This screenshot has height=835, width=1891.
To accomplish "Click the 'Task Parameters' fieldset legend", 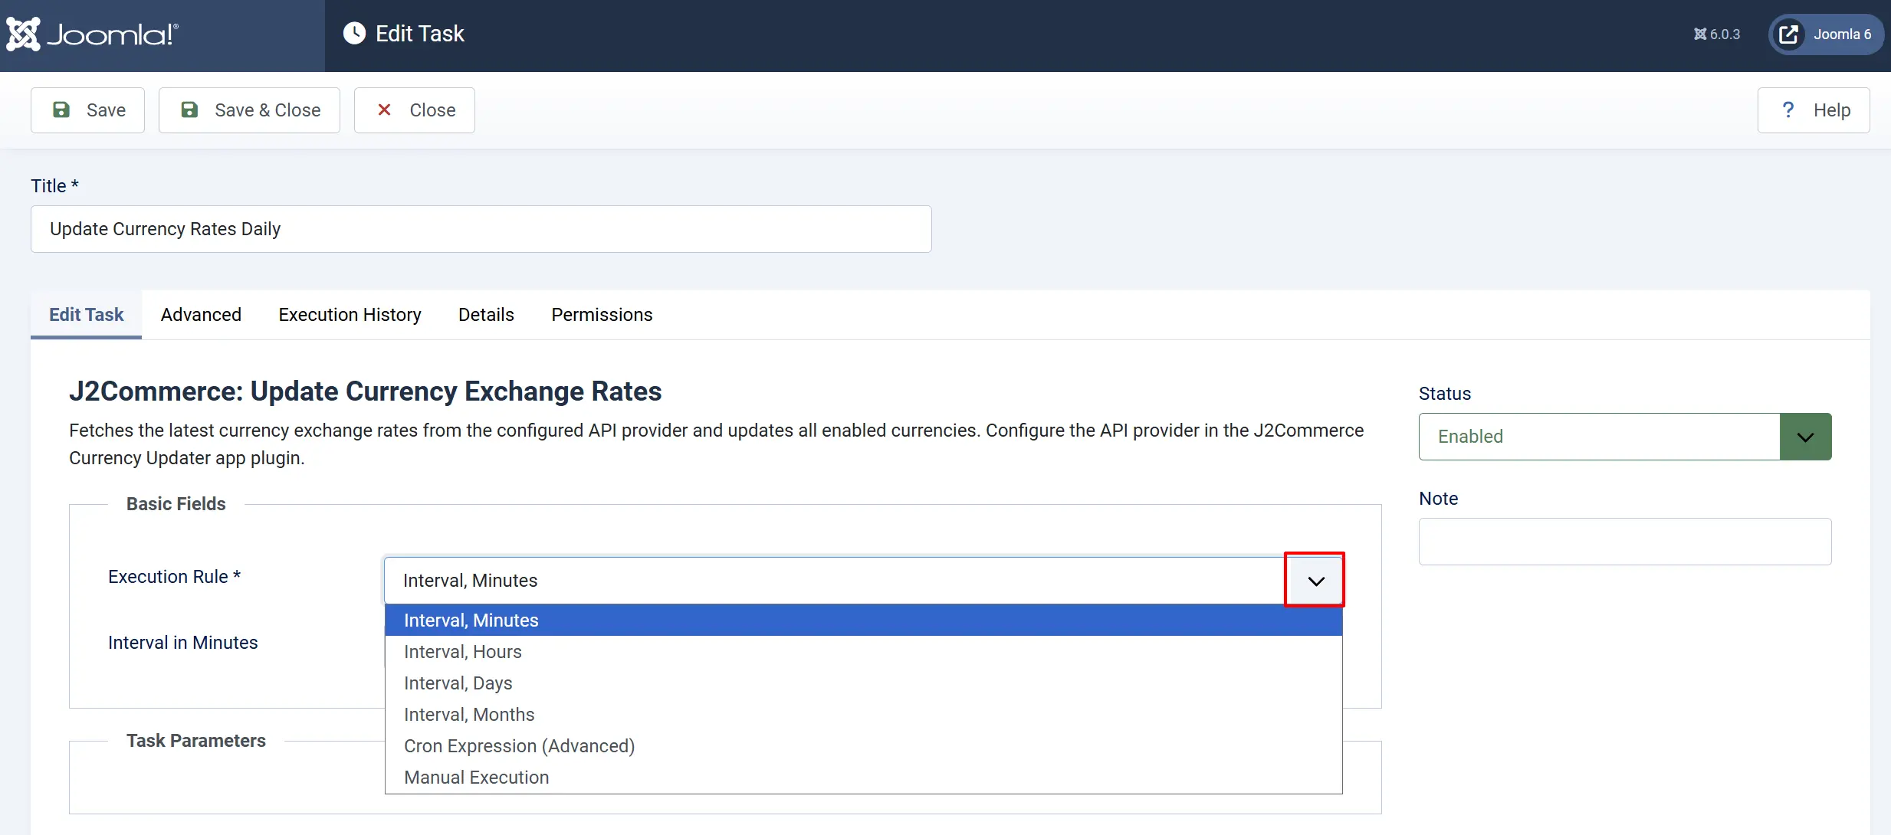I will coord(196,741).
